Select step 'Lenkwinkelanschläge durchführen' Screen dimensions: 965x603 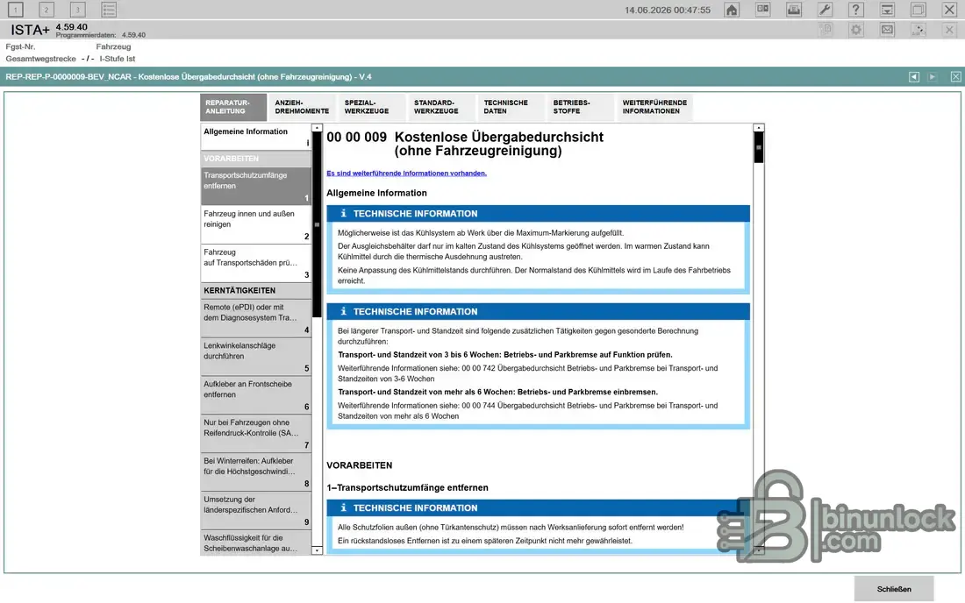[x=256, y=357]
